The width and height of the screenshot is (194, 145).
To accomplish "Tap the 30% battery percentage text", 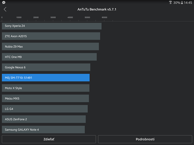I will tap(177, 3).
